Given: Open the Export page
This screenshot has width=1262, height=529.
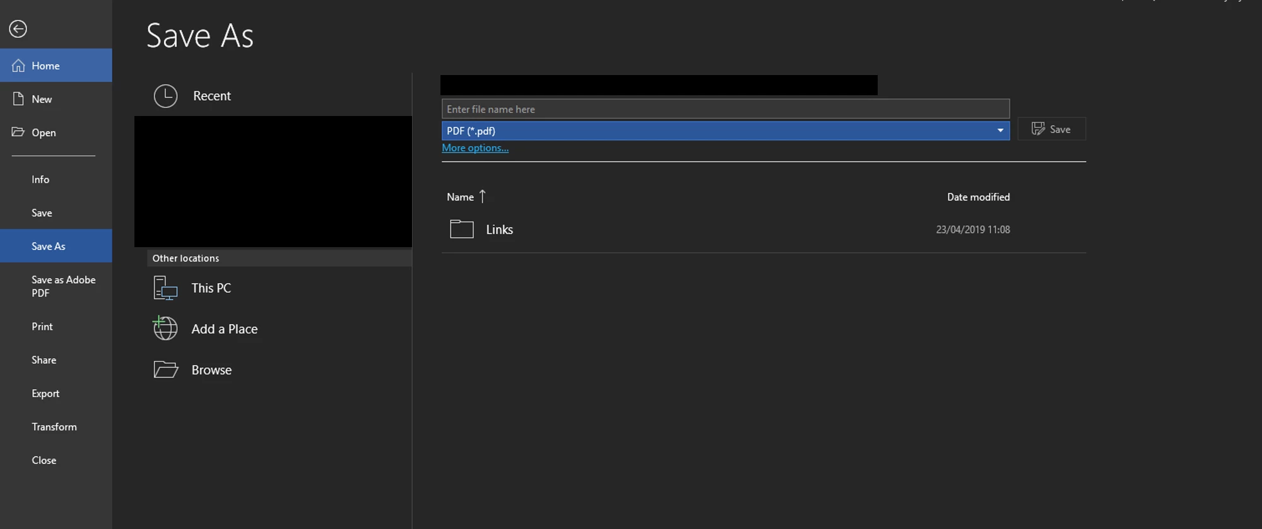Looking at the screenshot, I should click(56, 393).
